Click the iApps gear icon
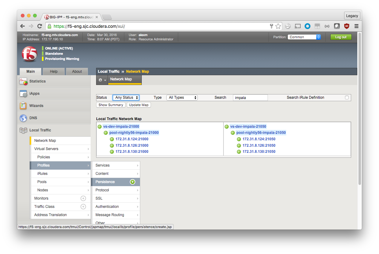This screenshot has height=254, width=379. pyautogui.click(x=23, y=94)
